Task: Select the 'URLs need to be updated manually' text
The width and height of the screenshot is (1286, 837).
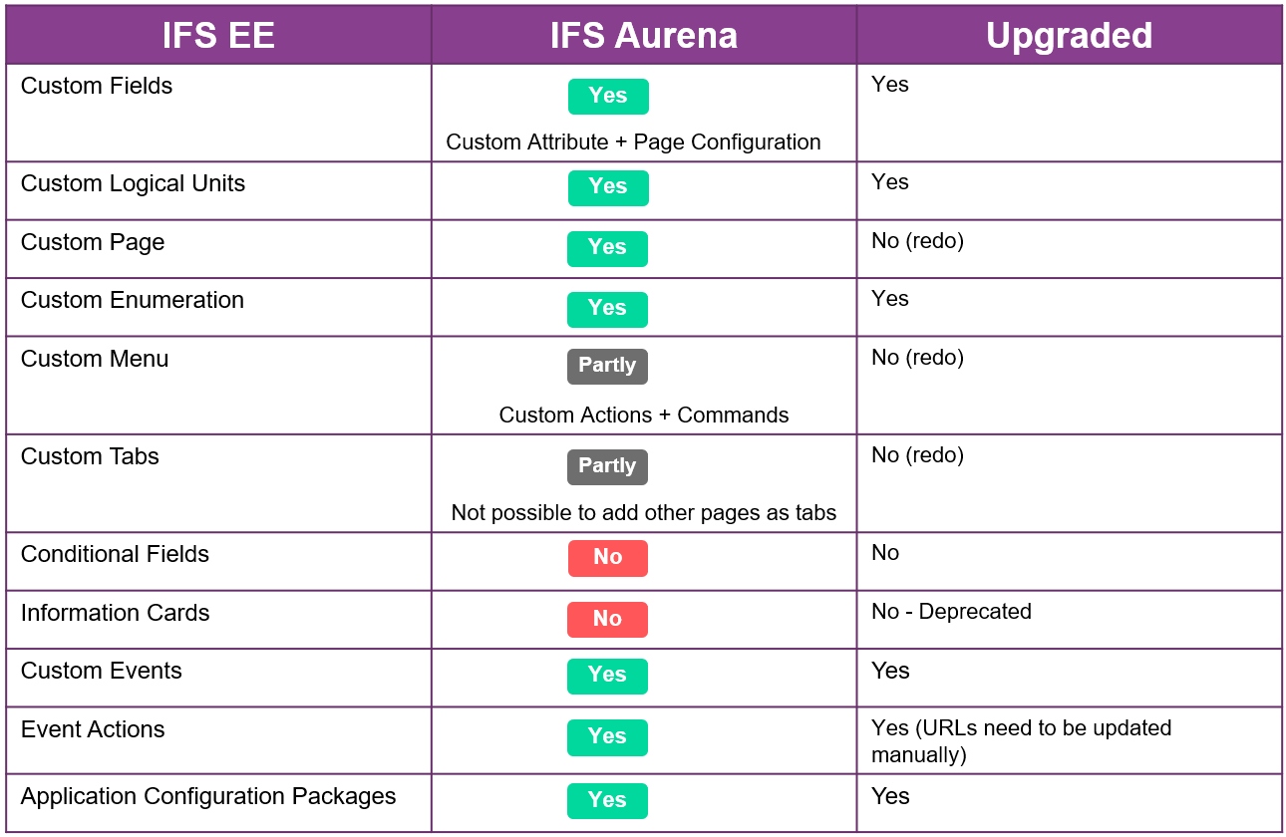Action: pos(1021,741)
